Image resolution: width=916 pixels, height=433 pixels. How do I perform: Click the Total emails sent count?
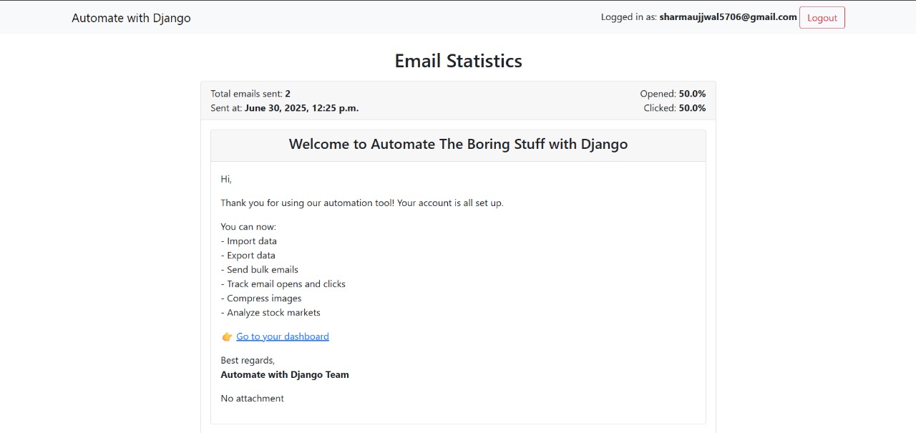pos(288,94)
